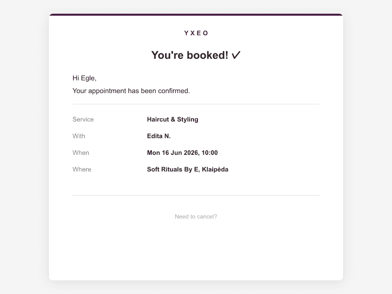Click the YXEO logo text
Image resolution: width=392 pixels, height=294 pixels.
(x=196, y=33)
